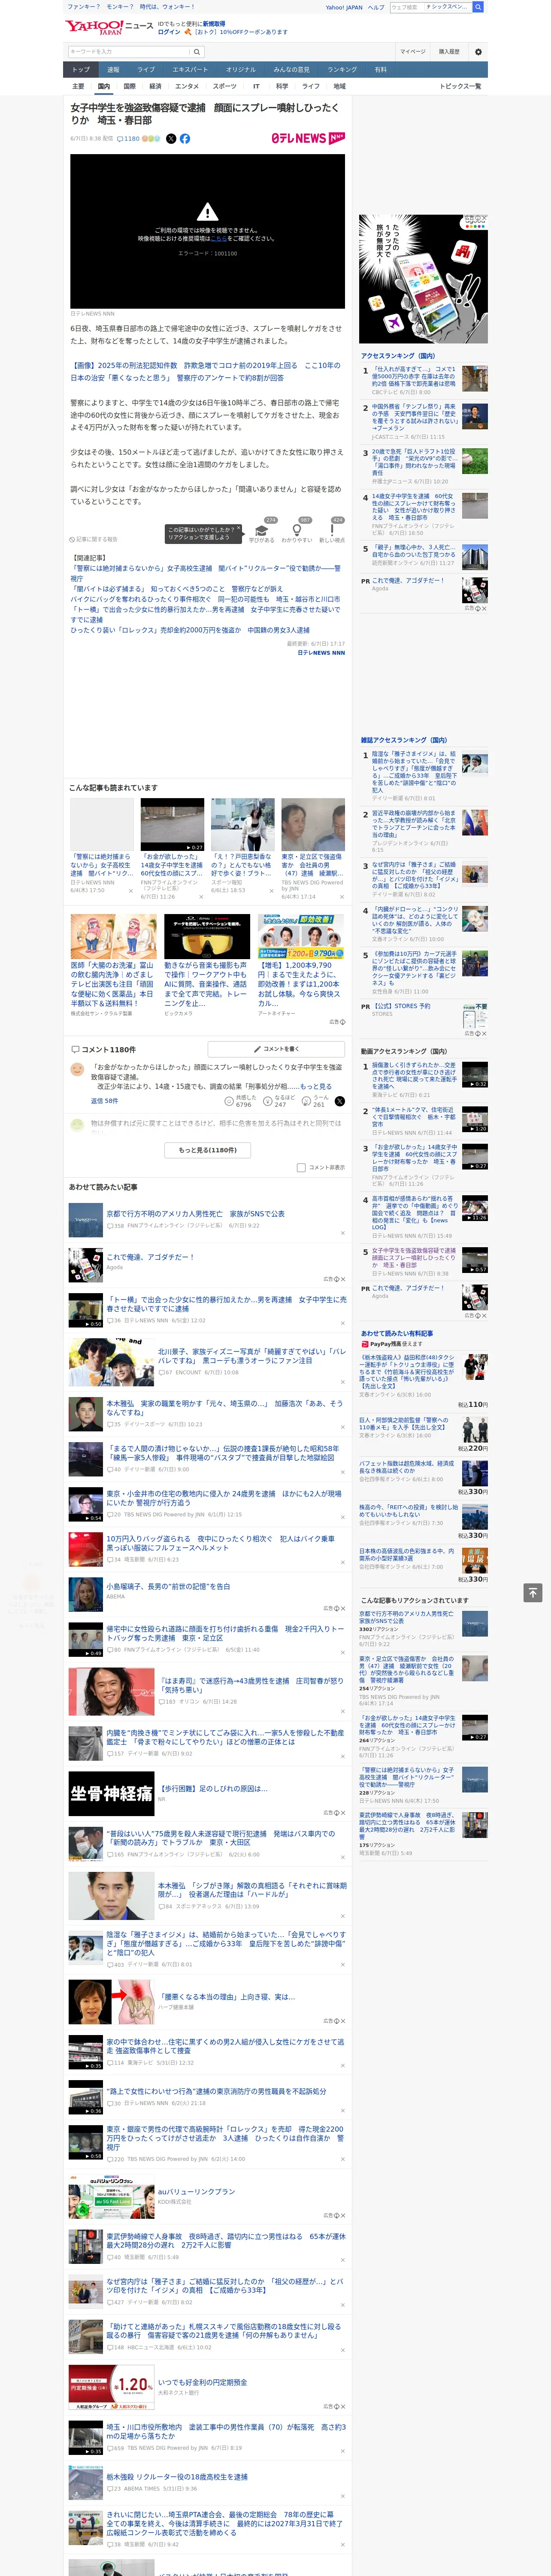Select the ライブ tab in the dark bar
The image size is (551, 2576).
pyautogui.click(x=146, y=70)
